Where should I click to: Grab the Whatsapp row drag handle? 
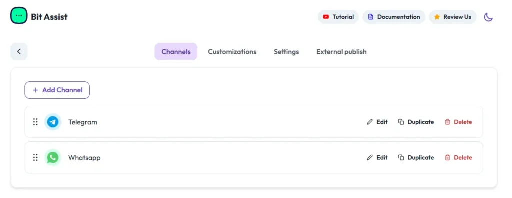coord(35,158)
